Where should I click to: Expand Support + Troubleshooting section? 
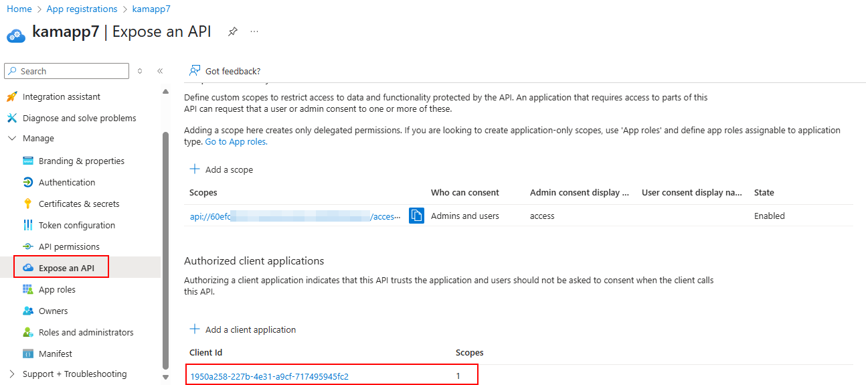pos(12,374)
